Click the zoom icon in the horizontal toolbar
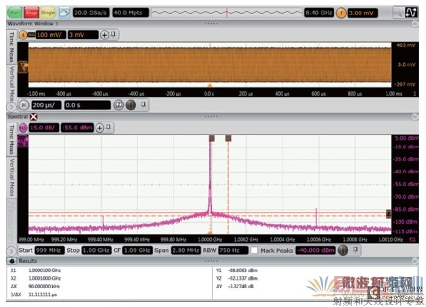This screenshot has width=426, height=307. (119, 105)
